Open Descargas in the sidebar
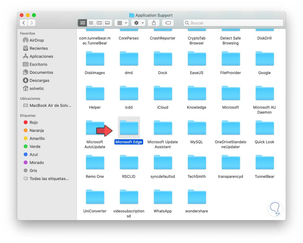Screen dimensions: 303x243 tap(36, 80)
